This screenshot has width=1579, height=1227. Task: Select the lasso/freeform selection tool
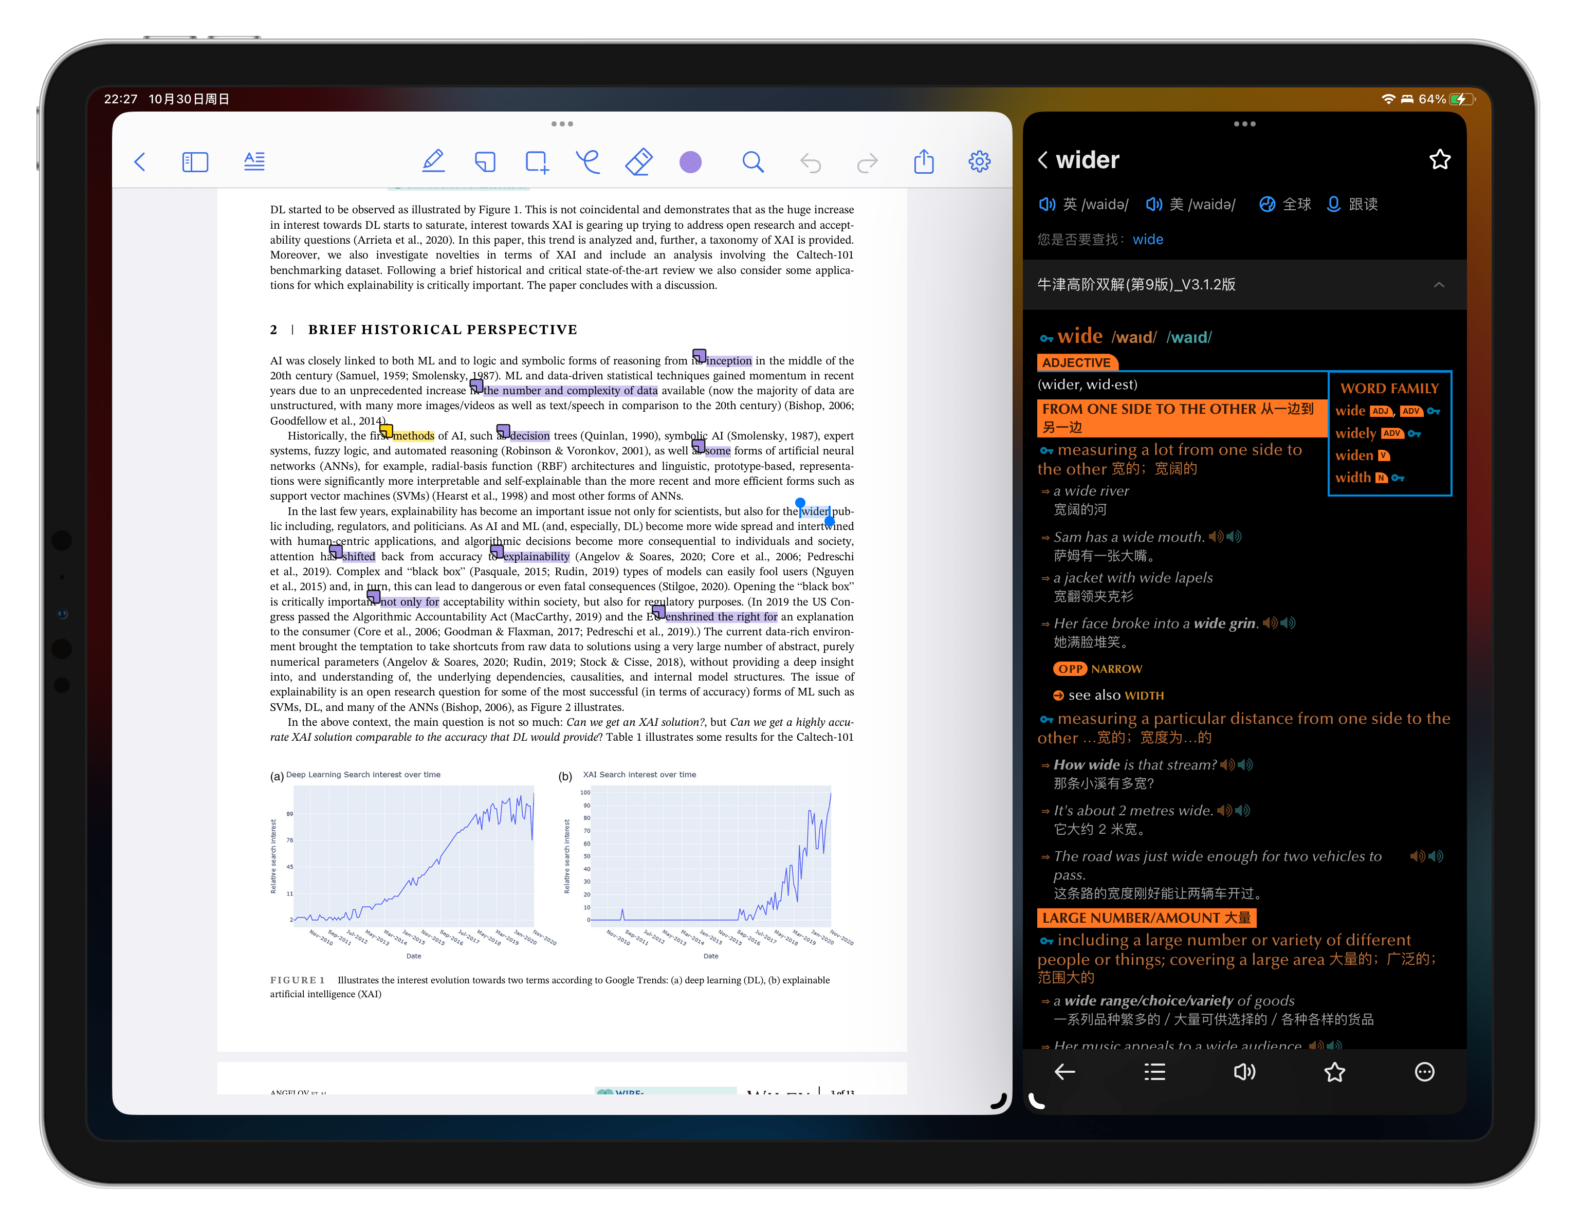pos(587,160)
